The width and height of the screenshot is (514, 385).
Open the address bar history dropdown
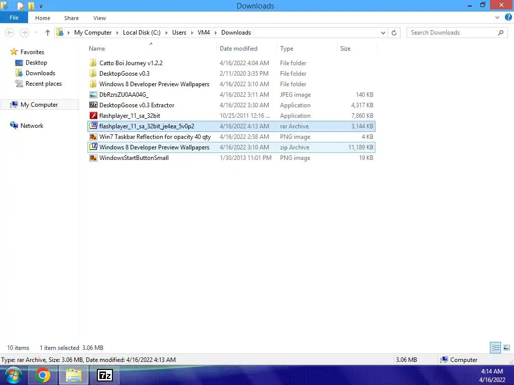click(383, 33)
